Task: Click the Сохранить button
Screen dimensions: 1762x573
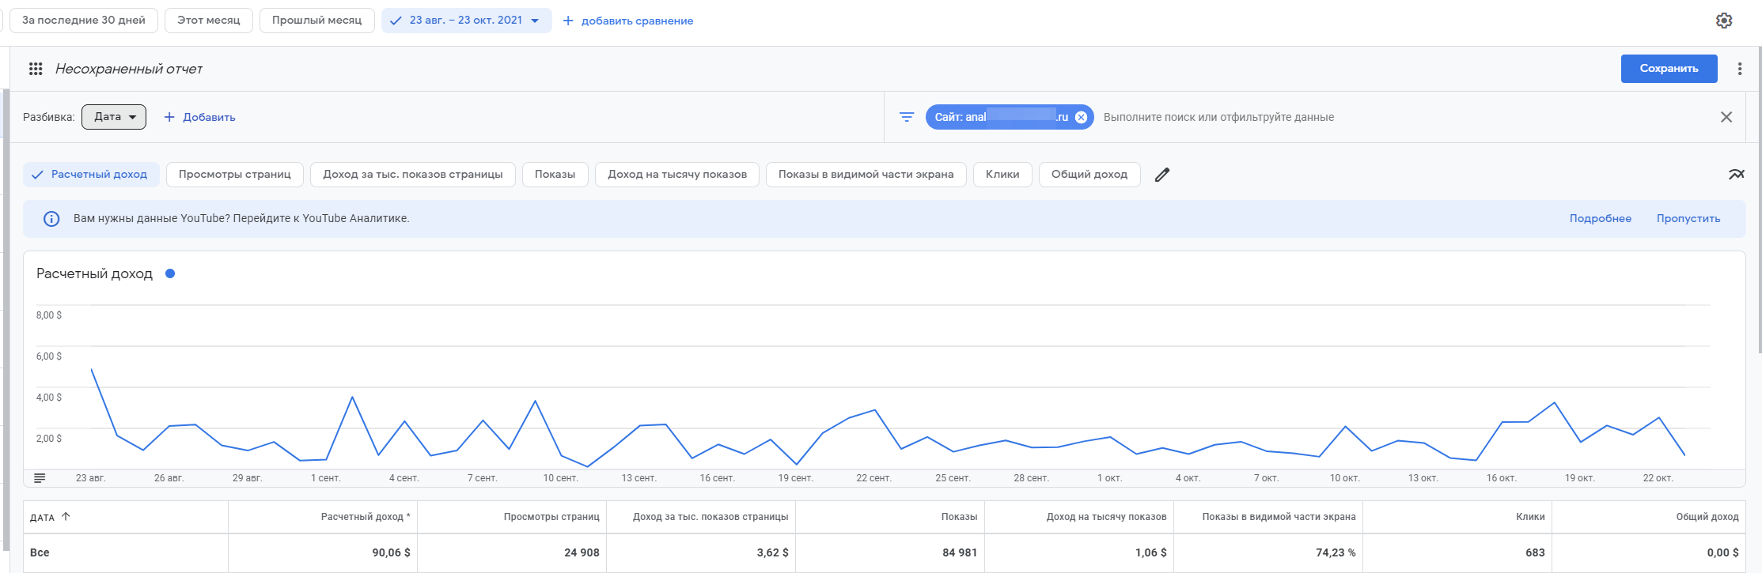Action: coord(1668,69)
